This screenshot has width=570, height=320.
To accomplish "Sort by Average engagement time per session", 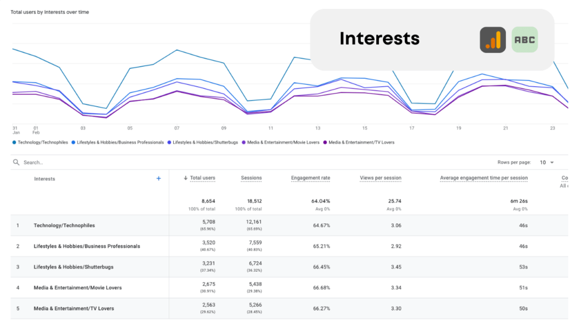I will pos(483,178).
